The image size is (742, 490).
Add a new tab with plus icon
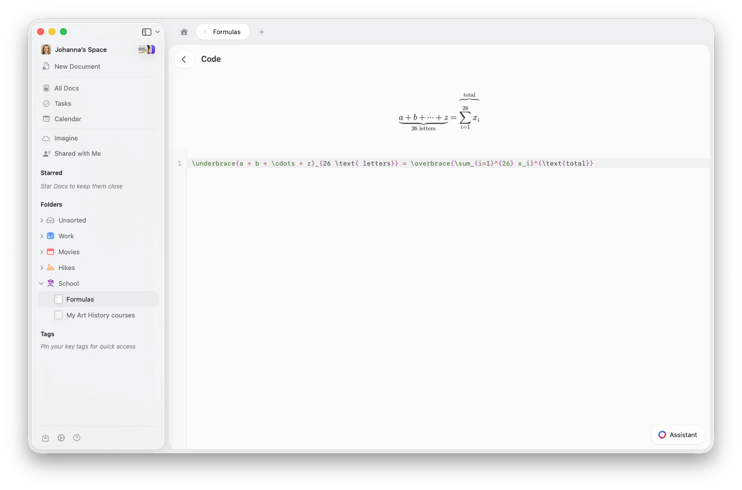(x=262, y=32)
